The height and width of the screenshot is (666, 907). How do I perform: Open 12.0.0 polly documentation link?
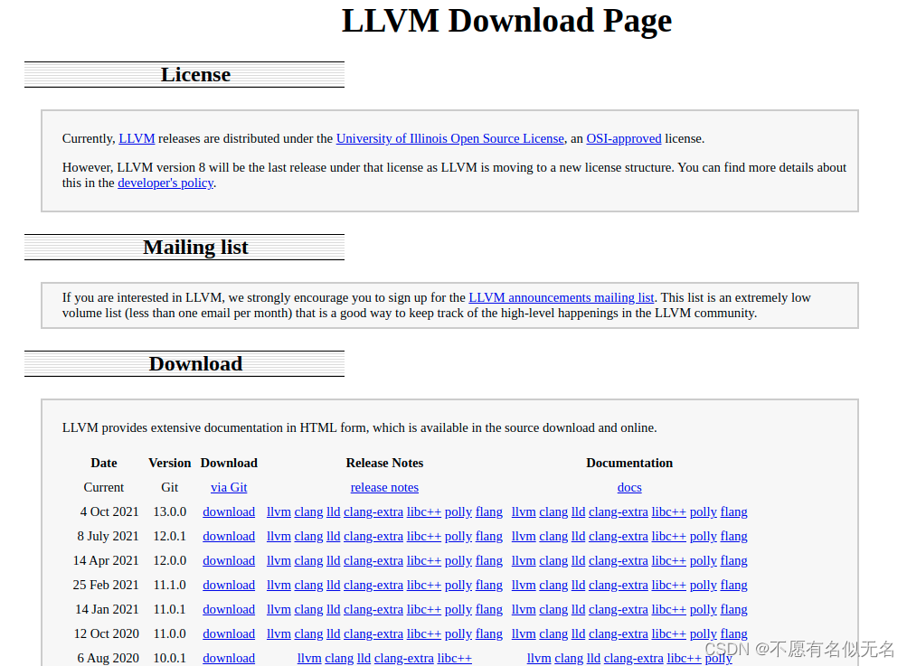coord(704,560)
